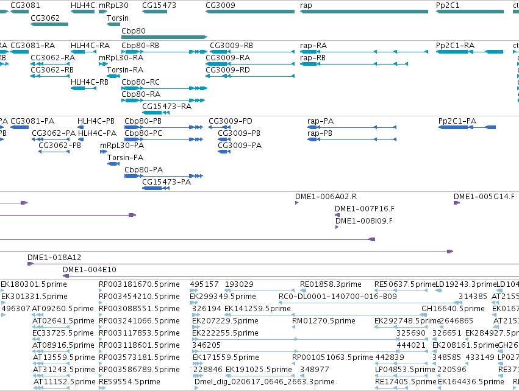Image resolution: width=519 pixels, height=391 pixels.
Task: Click the Cbp80-PC protein label
Action: [x=143, y=133]
